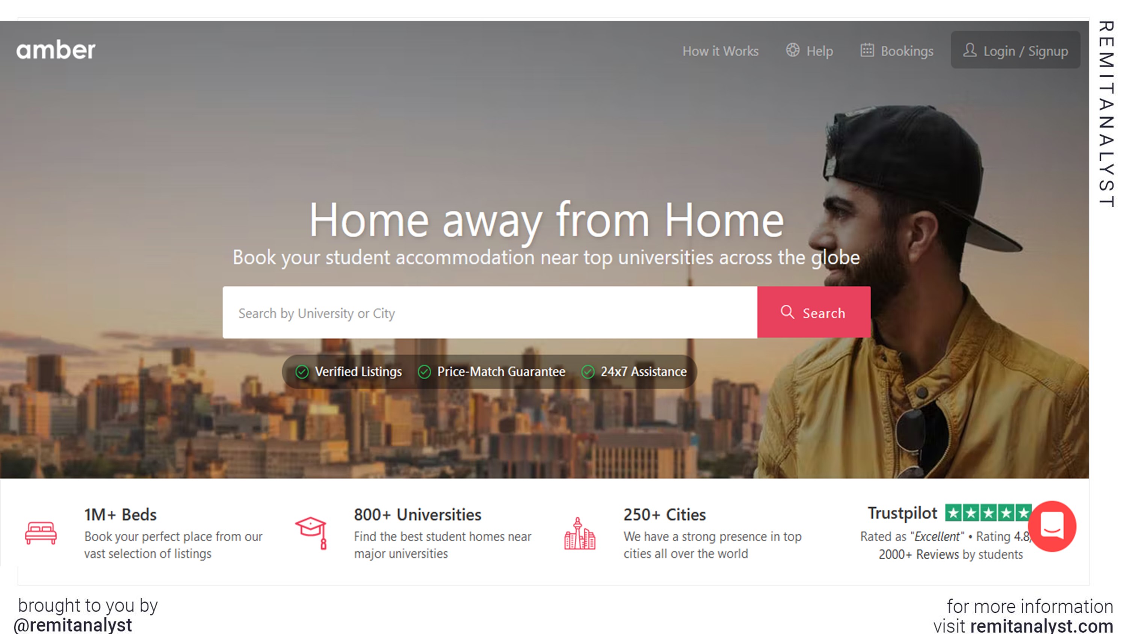The width and height of the screenshot is (1127, 634).
Task: Click the 250+ Cities building icon
Action: [x=580, y=531]
